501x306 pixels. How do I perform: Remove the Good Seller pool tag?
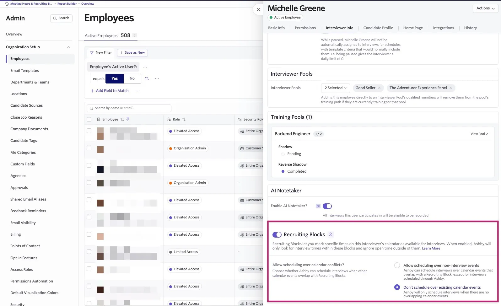pos(379,88)
